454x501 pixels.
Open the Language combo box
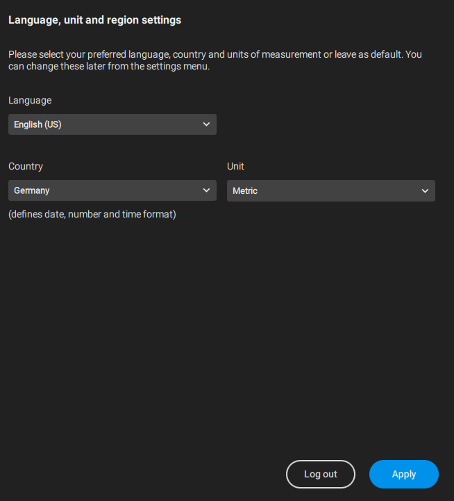coord(112,124)
